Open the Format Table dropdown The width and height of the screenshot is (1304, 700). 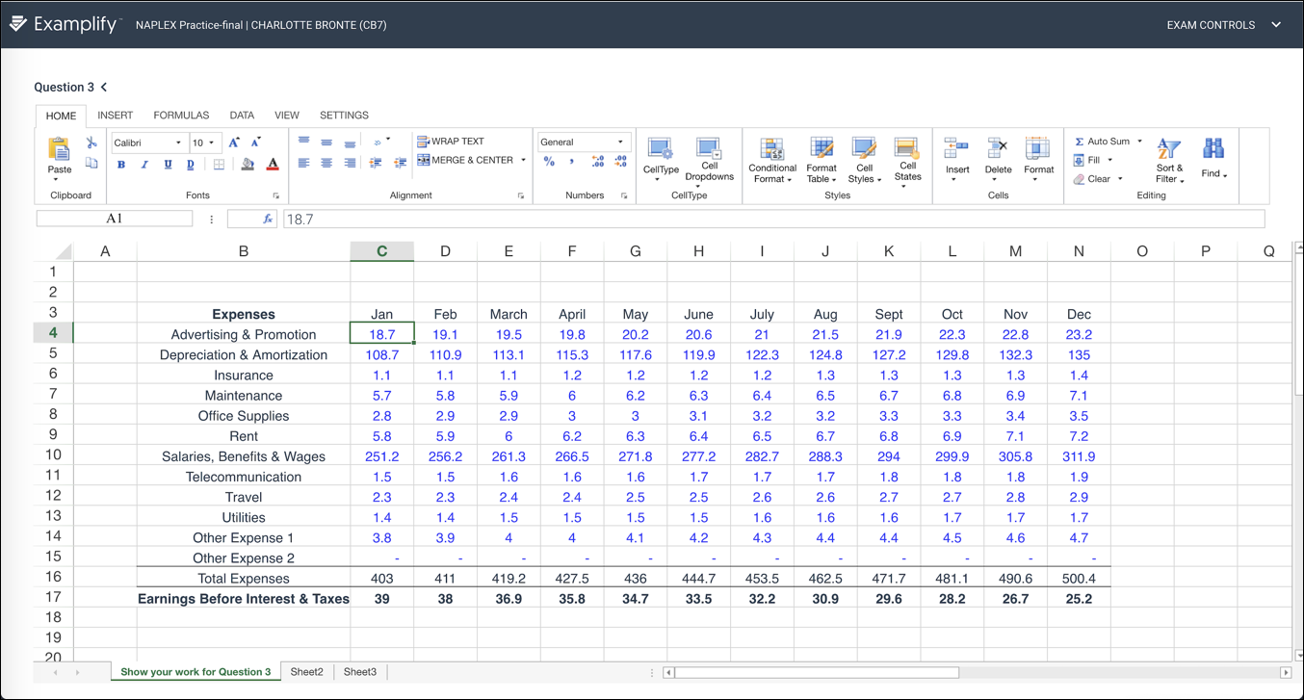click(822, 160)
